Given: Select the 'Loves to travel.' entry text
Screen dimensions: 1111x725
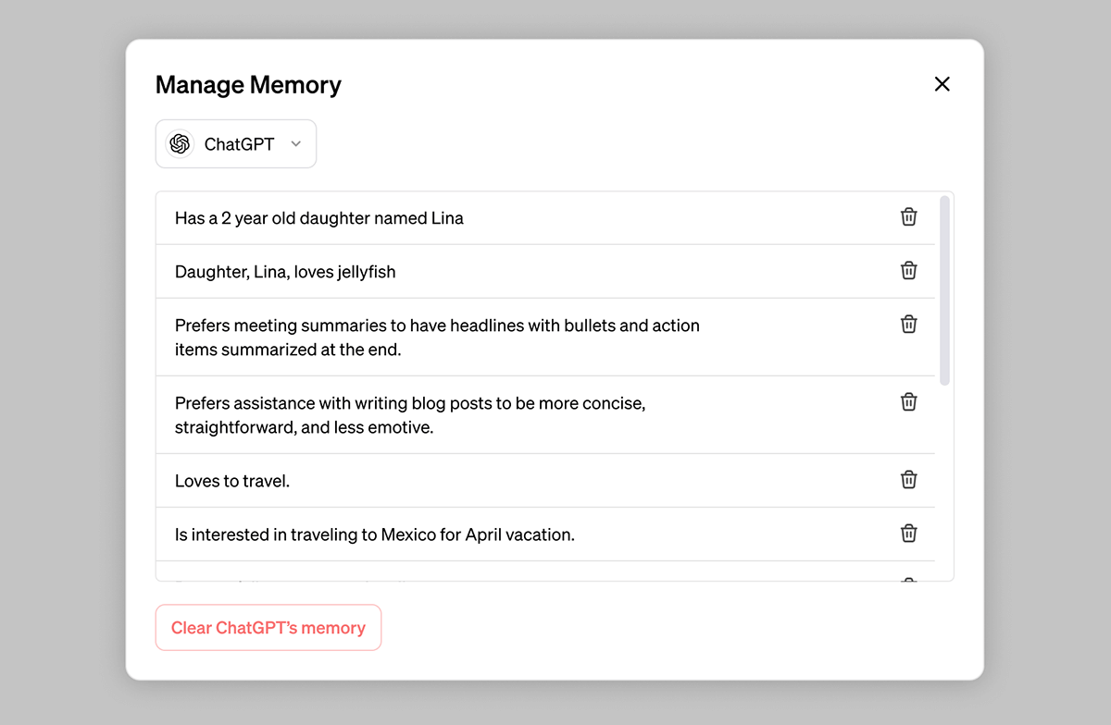Looking at the screenshot, I should point(232,481).
